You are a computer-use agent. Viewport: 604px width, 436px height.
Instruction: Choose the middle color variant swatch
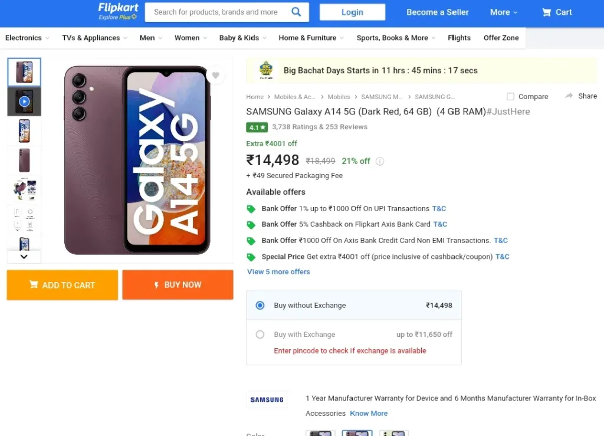pos(357,433)
